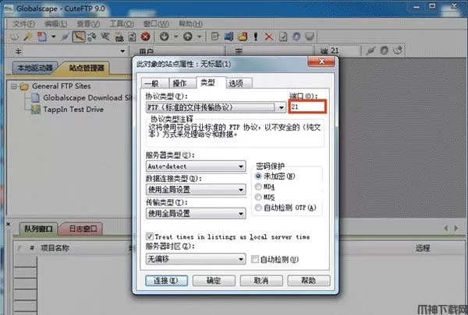The image size is (468, 315).
Task: Enable the 自动检测(U) checkbox
Action: tap(254, 259)
